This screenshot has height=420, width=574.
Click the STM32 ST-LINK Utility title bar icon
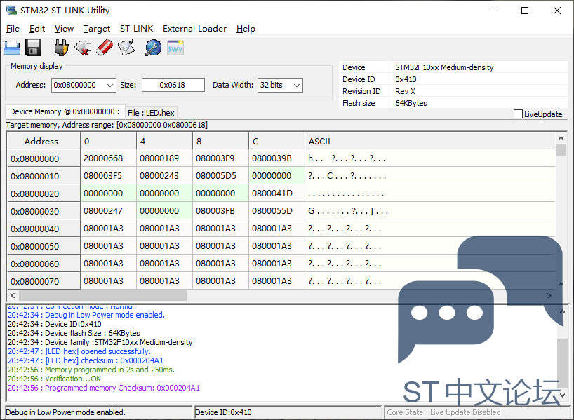coord(11,11)
